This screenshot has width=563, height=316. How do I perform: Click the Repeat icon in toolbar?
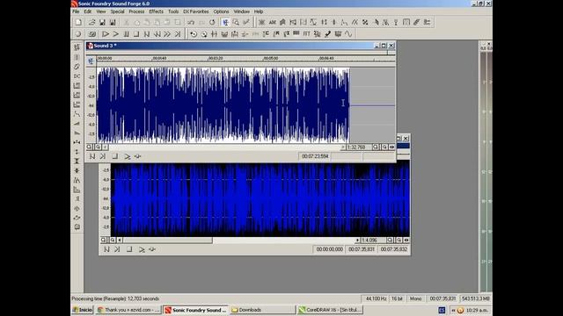tap(212, 22)
